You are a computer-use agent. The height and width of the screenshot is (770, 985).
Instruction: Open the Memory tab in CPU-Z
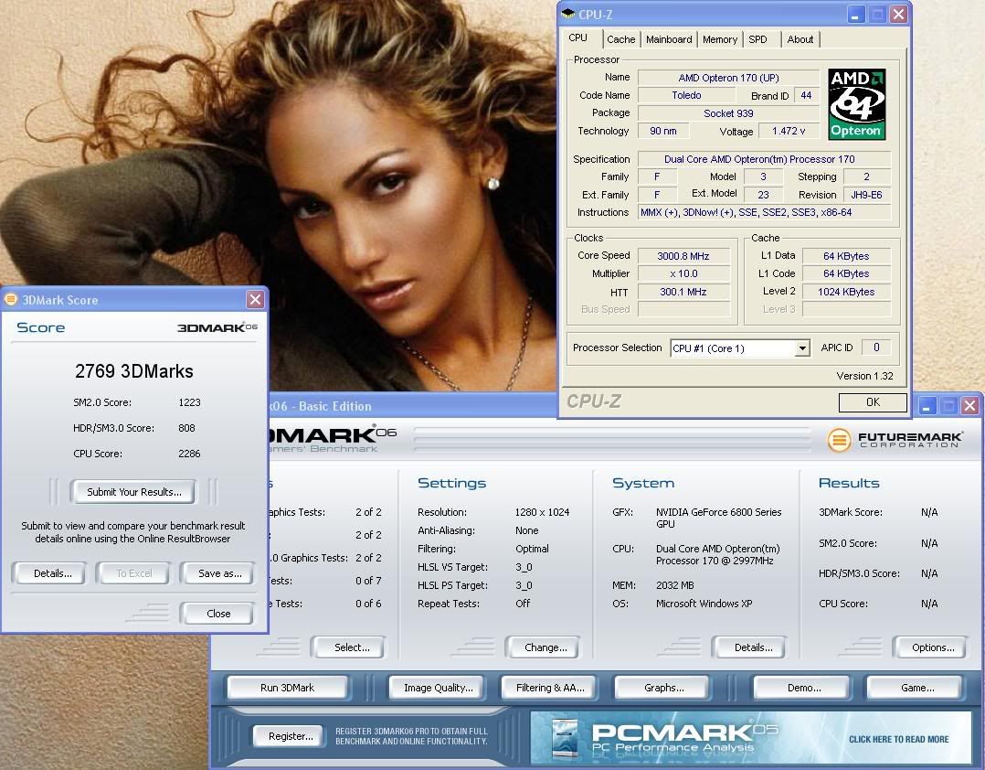pos(720,39)
